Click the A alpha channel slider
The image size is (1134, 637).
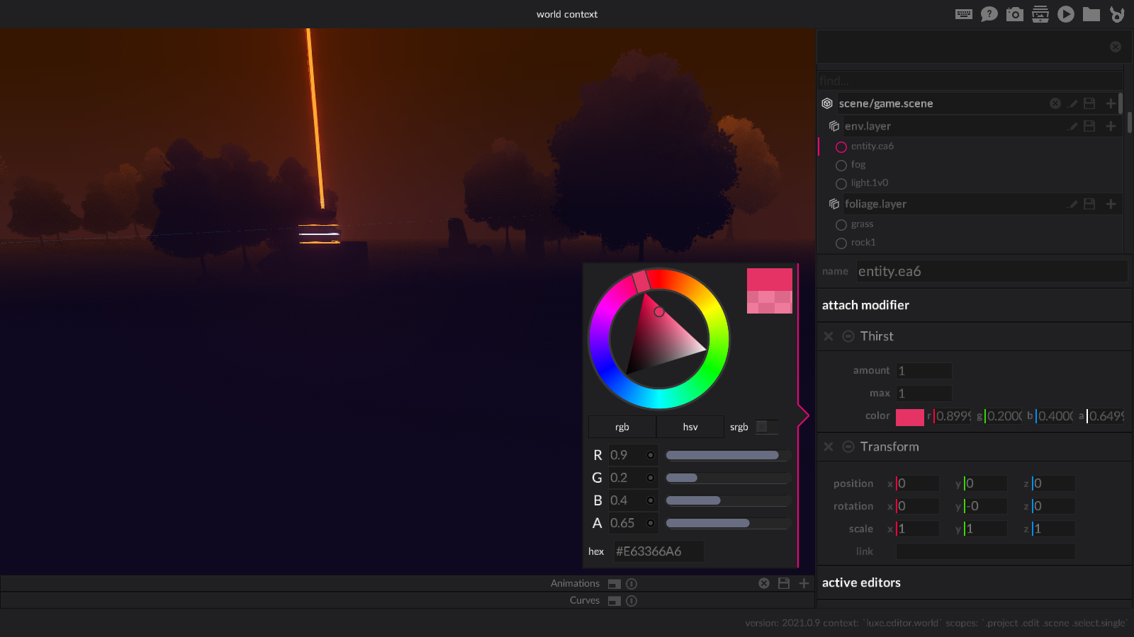(x=728, y=523)
